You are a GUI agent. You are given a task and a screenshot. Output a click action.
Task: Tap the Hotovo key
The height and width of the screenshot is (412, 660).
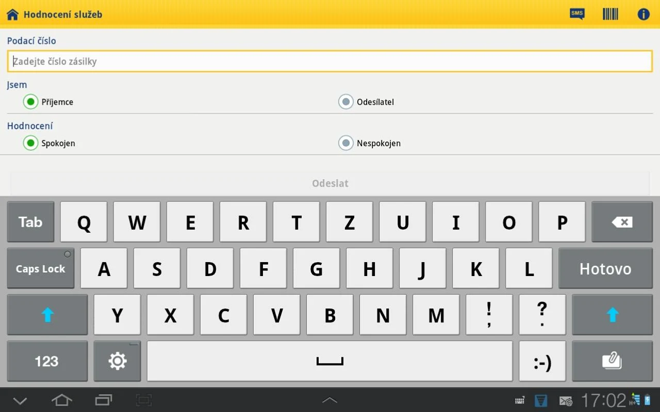click(605, 268)
